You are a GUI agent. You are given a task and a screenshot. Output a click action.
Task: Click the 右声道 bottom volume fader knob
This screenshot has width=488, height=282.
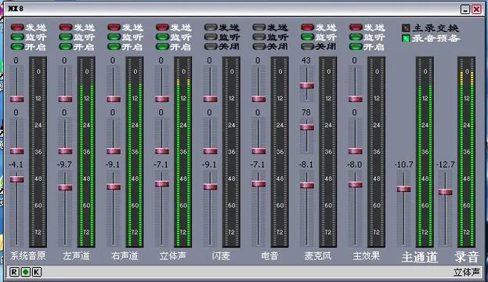(x=114, y=186)
